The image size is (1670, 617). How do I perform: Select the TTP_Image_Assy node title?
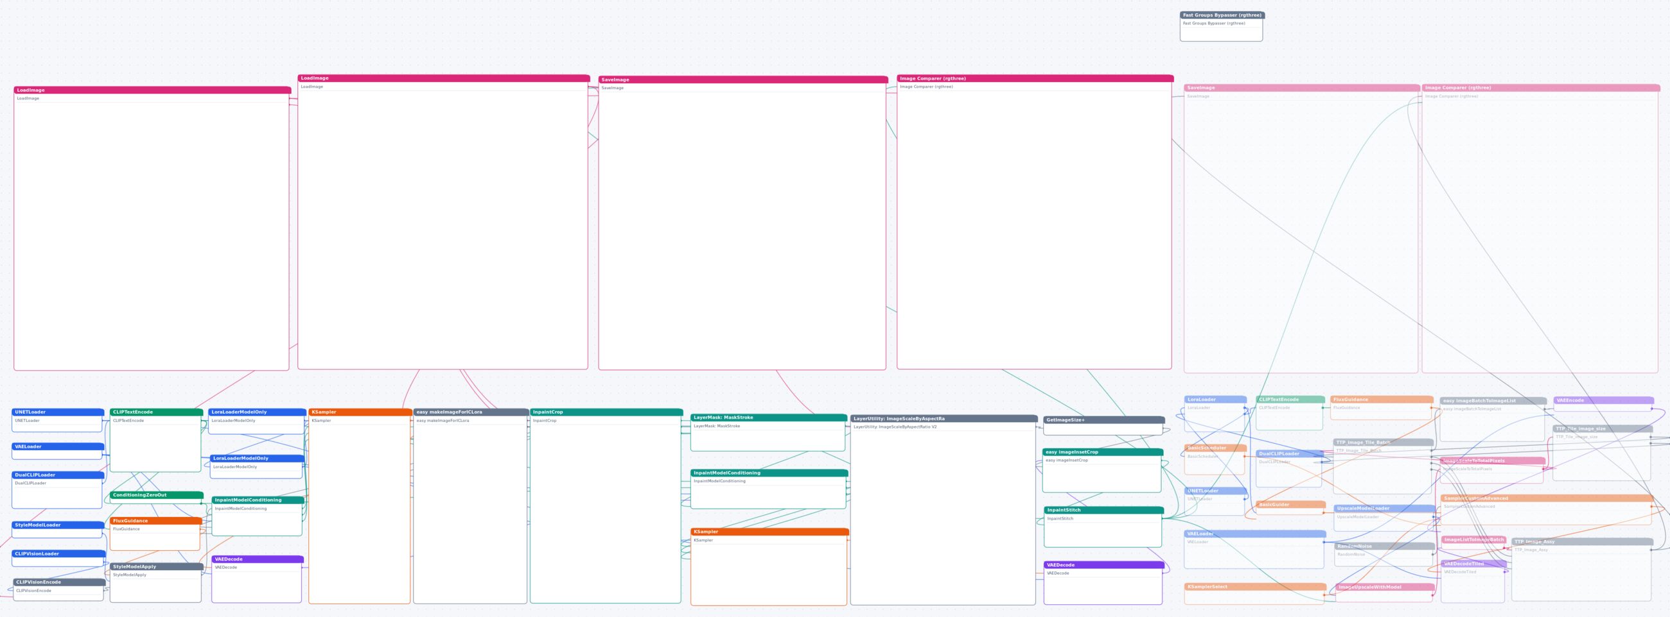(x=1583, y=542)
